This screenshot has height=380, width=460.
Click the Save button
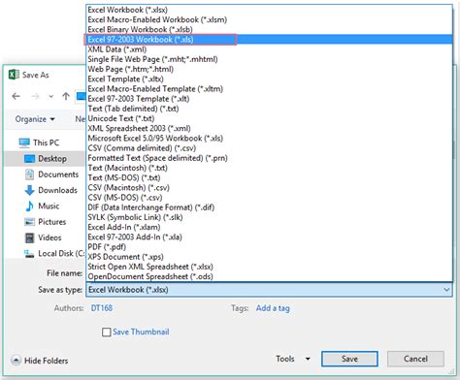[349, 359]
